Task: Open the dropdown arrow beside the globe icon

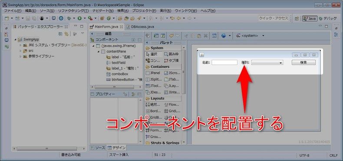Action: click(x=230, y=36)
